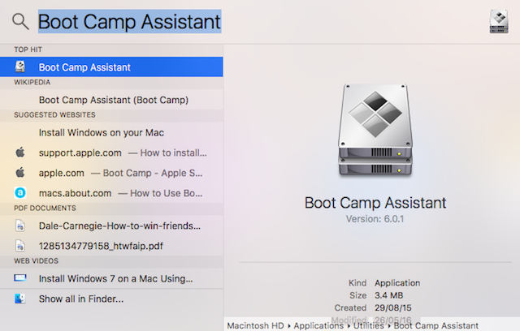Click the Boot Camp icon beside search field

point(499,22)
